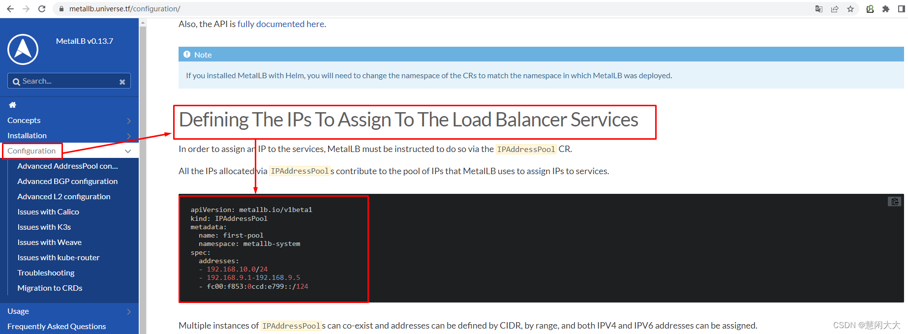This screenshot has width=908, height=334.
Task: Click 'apiVersion: metallb.io/v1beta1' code line
Action: [251, 210]
